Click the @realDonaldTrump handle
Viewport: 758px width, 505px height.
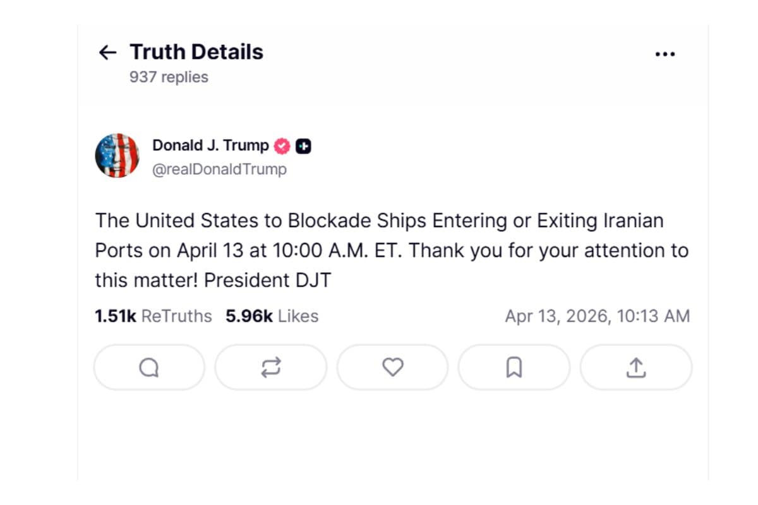point(219,169)
